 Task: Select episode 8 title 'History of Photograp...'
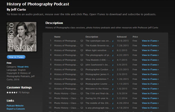tap(66, 74)
